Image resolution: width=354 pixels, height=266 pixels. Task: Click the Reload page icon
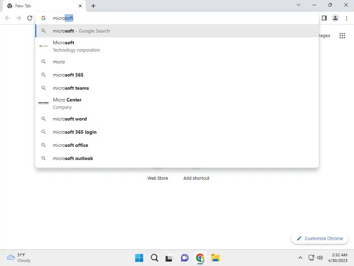pos(30,18)
